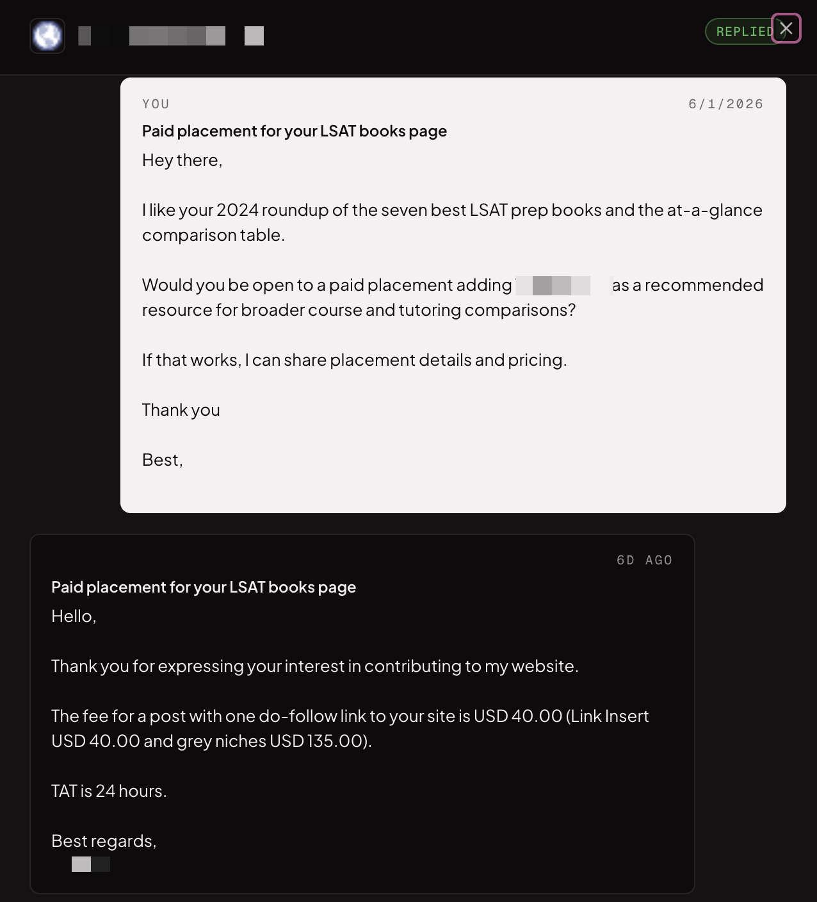Select the blurred contact name in header
Viewport: 817px width, 902px height.
coord(152,36)
